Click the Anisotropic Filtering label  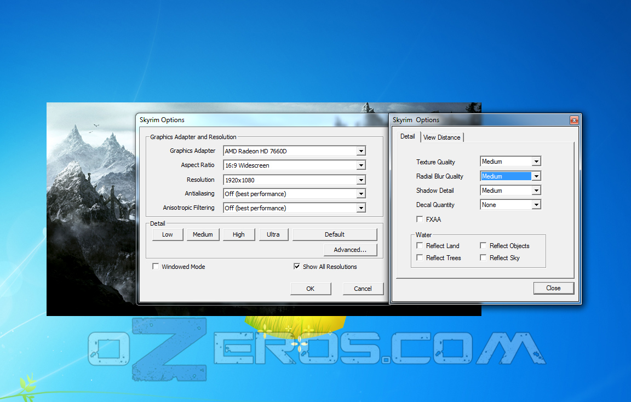point(189,208)
